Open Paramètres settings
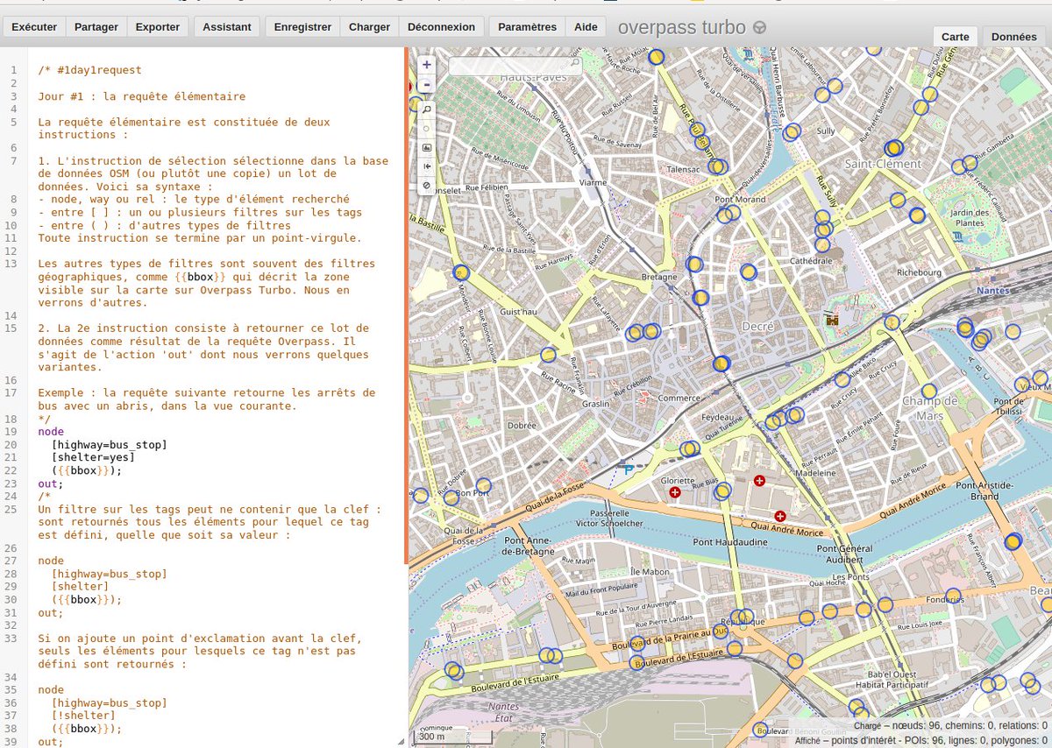 point(527,27)
